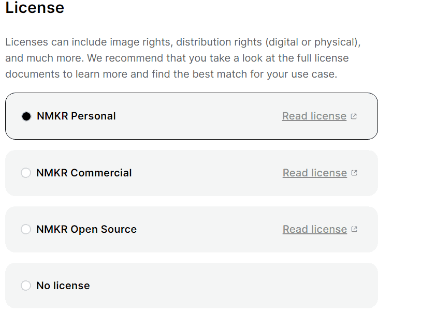This screenshot has height=314, width=421.
Task: Click the License section heading
Action: (x=35, y=7)
